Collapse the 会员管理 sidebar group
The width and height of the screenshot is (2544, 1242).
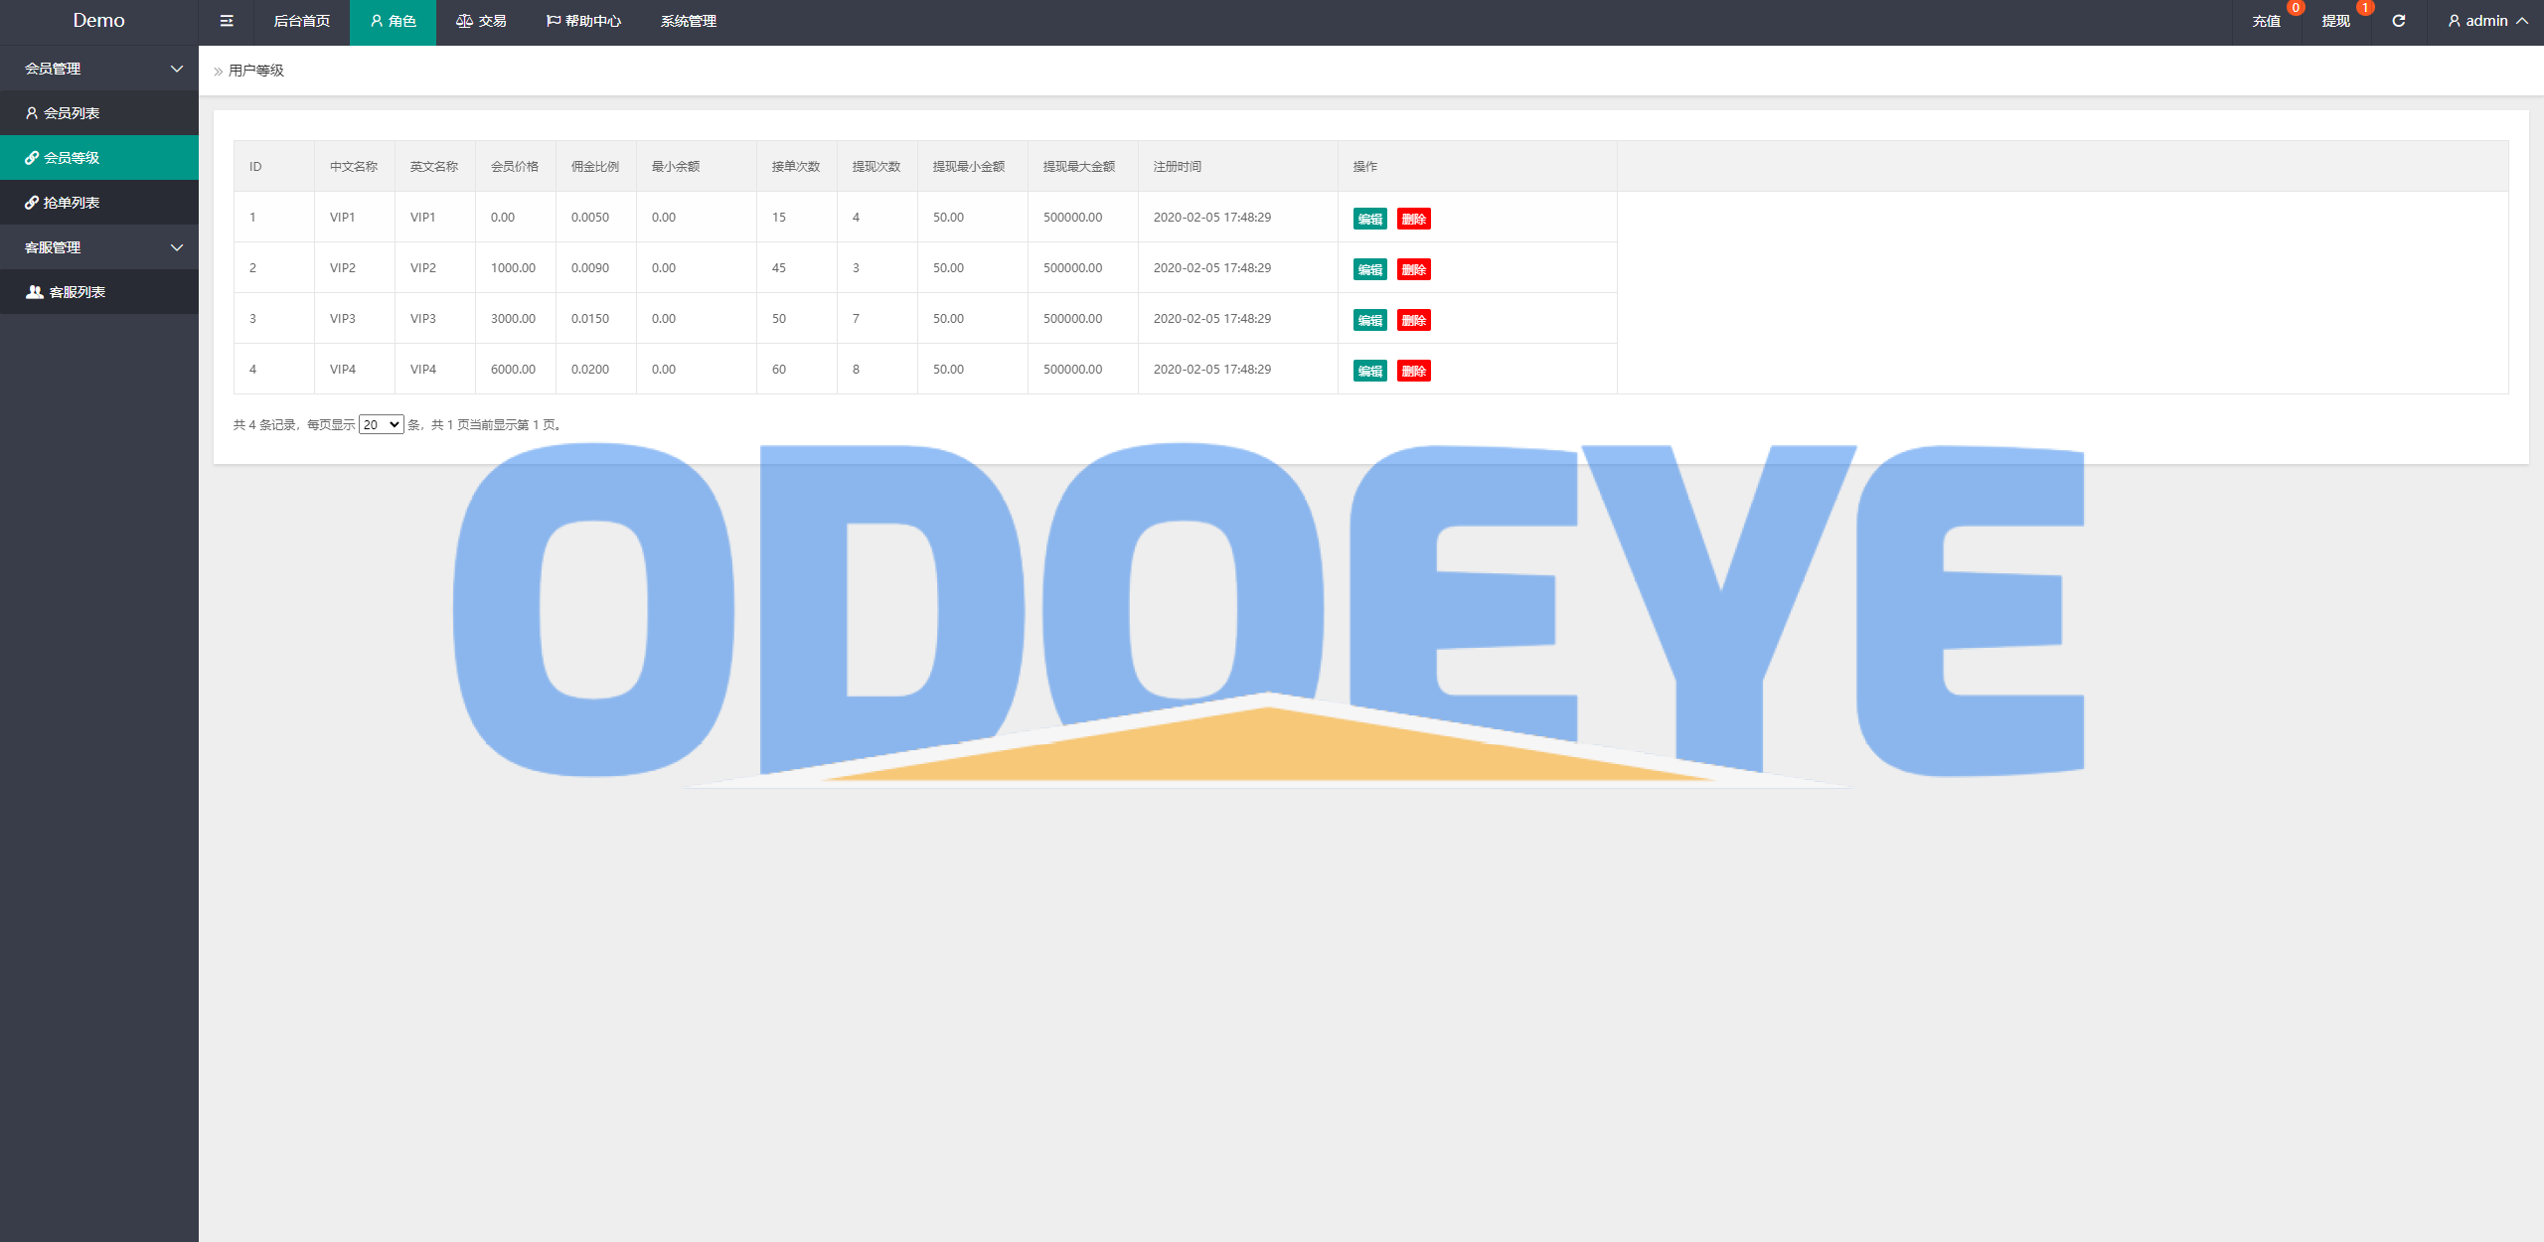click(x=99, y=69)
